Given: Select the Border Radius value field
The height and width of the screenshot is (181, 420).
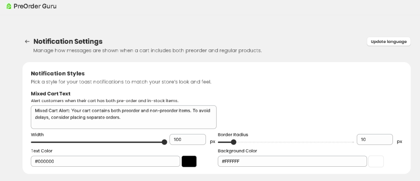Looking at the screenshot, I should (x=374, y=140).
